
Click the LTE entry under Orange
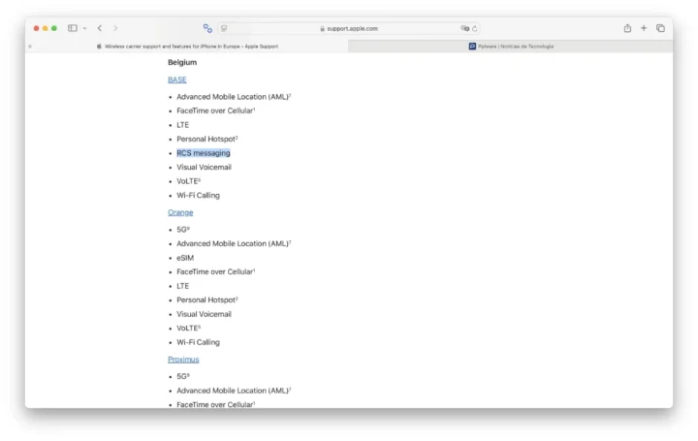(183, 286)
